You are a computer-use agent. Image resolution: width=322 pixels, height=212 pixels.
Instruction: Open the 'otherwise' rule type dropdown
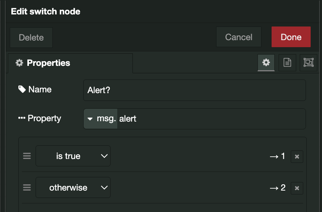click(73, 188)
